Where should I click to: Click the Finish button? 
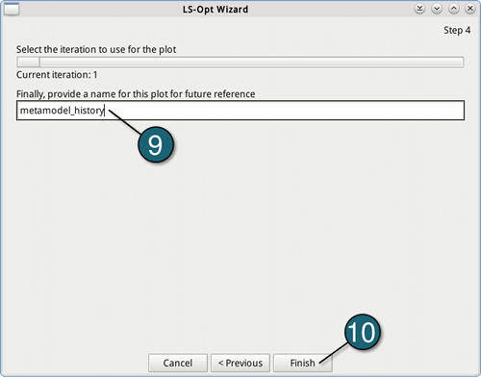302,363
